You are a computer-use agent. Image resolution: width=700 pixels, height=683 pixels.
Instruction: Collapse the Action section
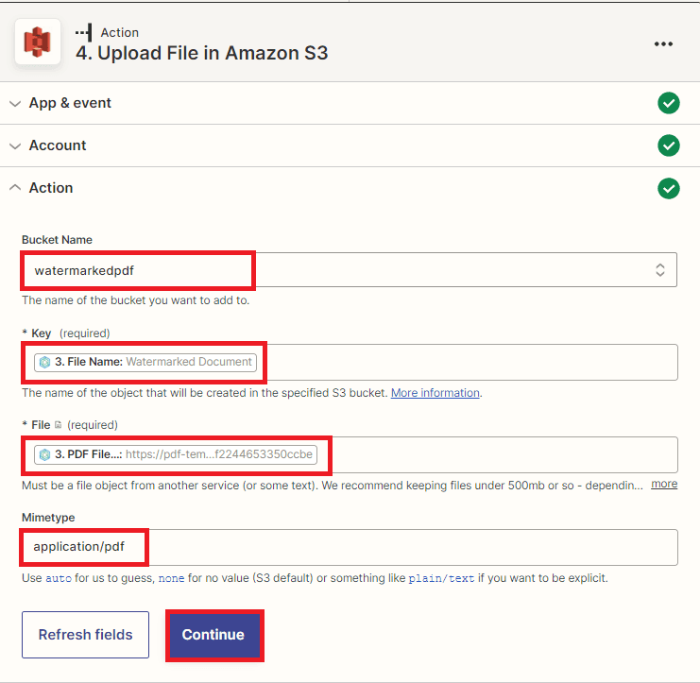click(x=51, y=188)
